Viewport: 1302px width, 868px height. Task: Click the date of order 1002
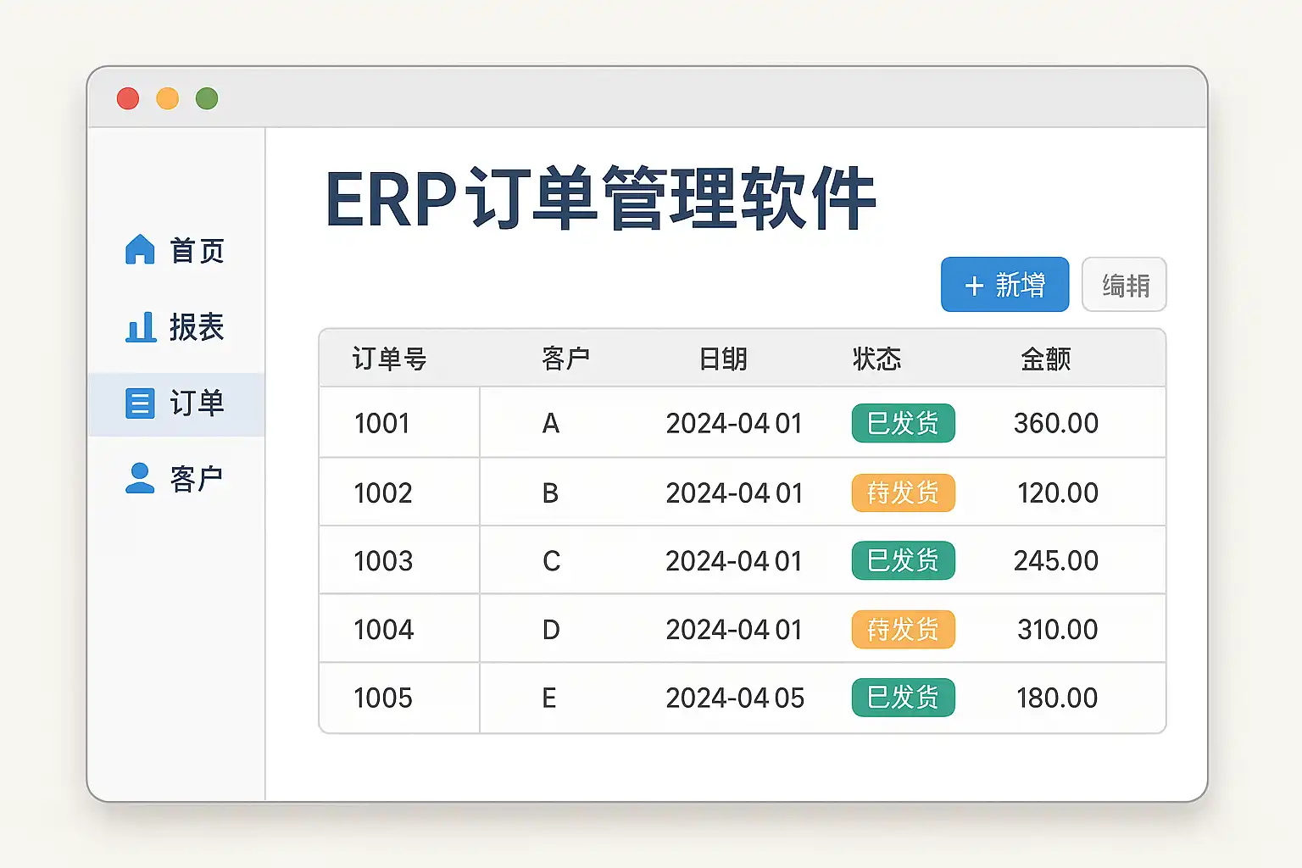coord(734,492)
